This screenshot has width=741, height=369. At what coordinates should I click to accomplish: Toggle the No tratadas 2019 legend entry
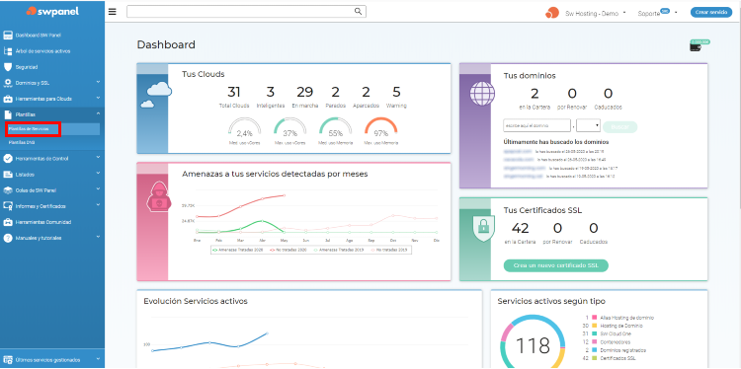[389, 250]
